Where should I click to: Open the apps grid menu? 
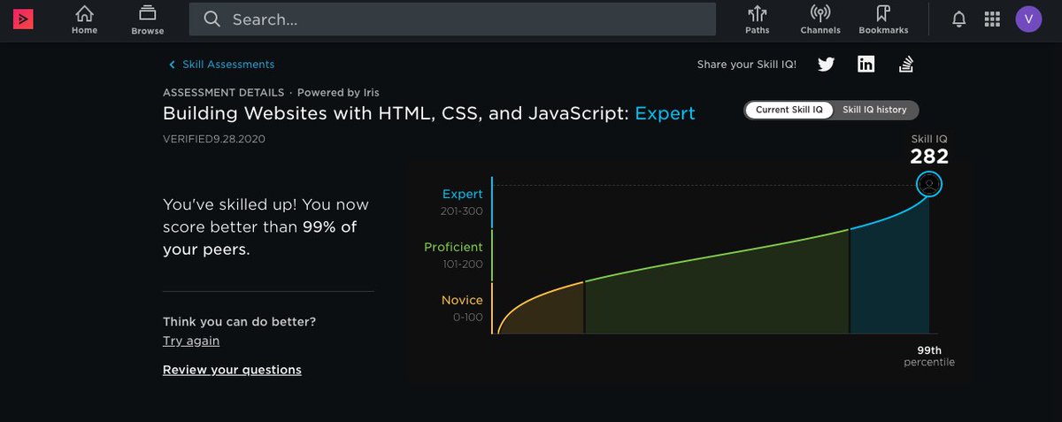click(992, 19)
